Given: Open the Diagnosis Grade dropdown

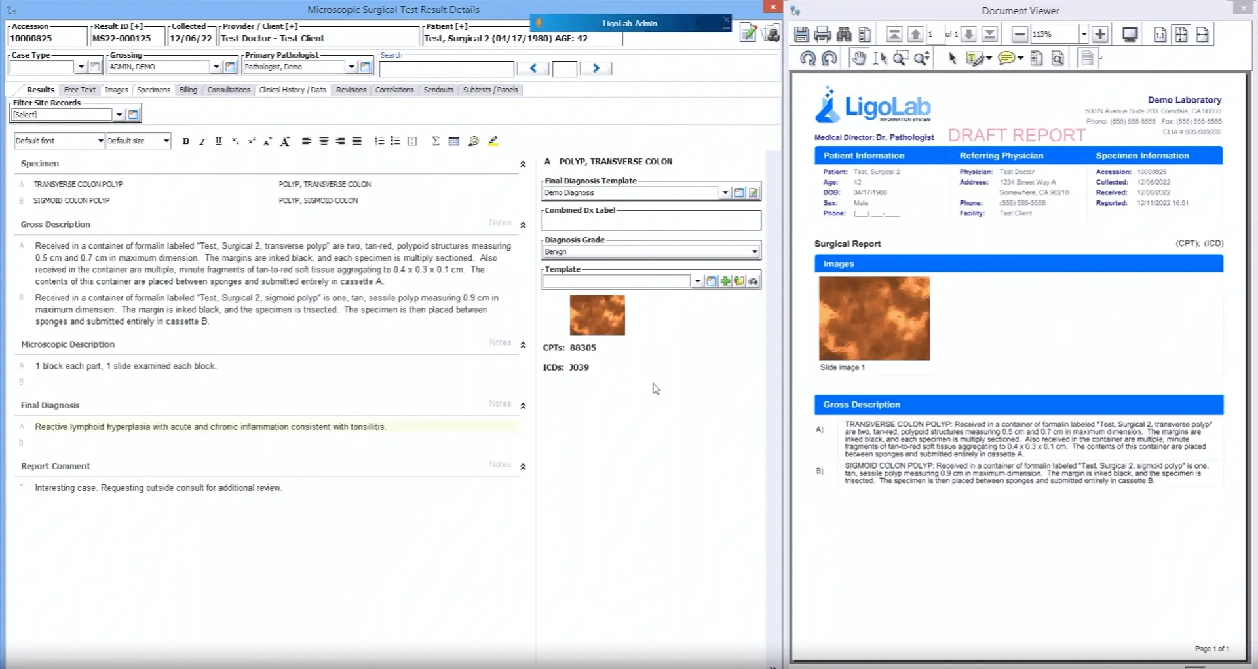Looking at the screenshot, I should pyautogui.click(x=755, y=251).
